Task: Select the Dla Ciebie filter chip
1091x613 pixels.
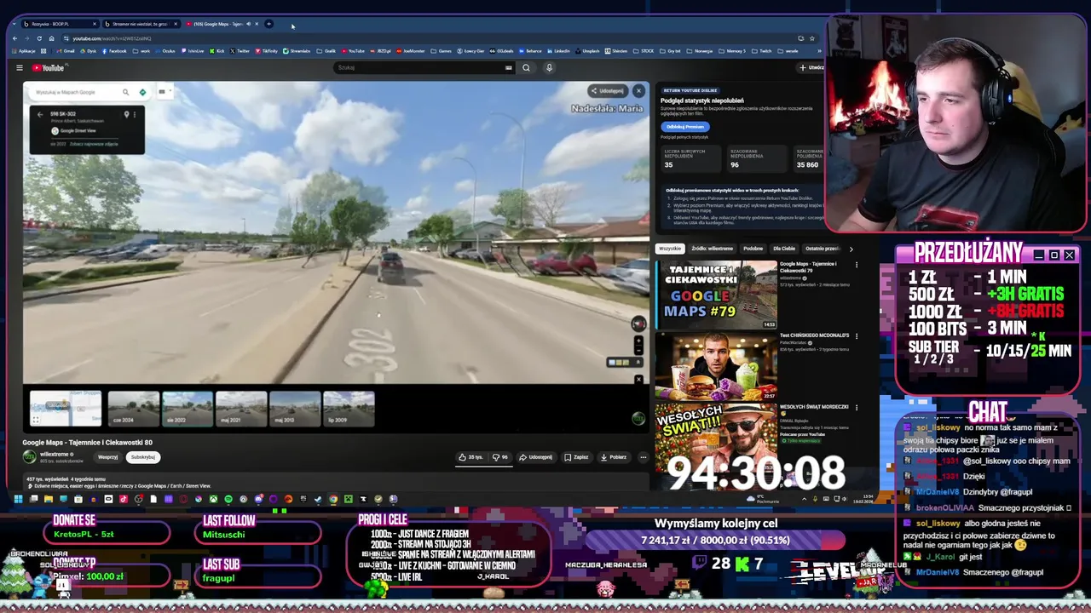Action: pos(784,249)
